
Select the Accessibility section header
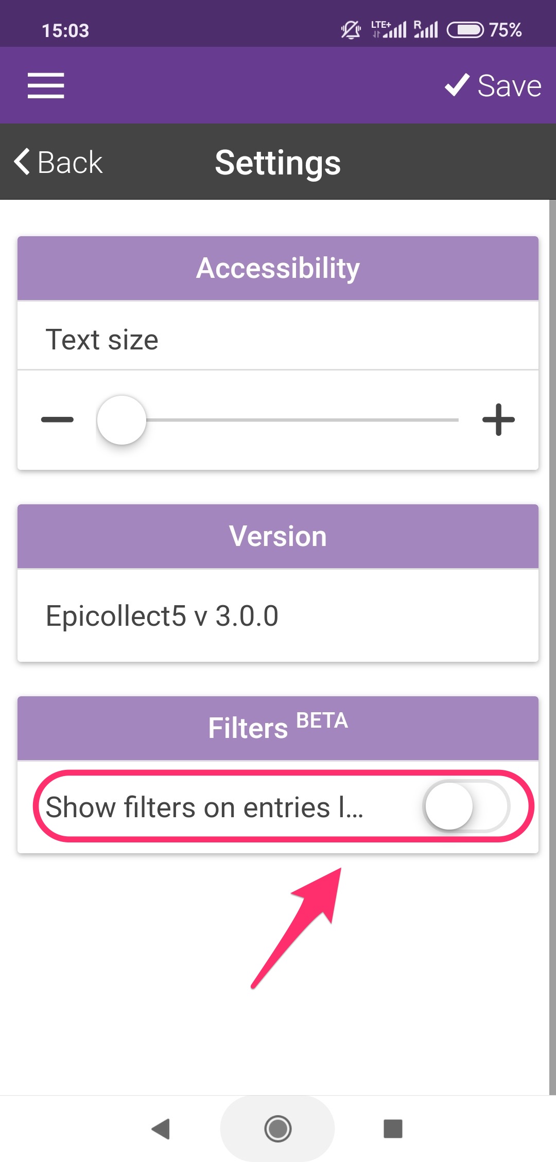click(x=278, y=268)
